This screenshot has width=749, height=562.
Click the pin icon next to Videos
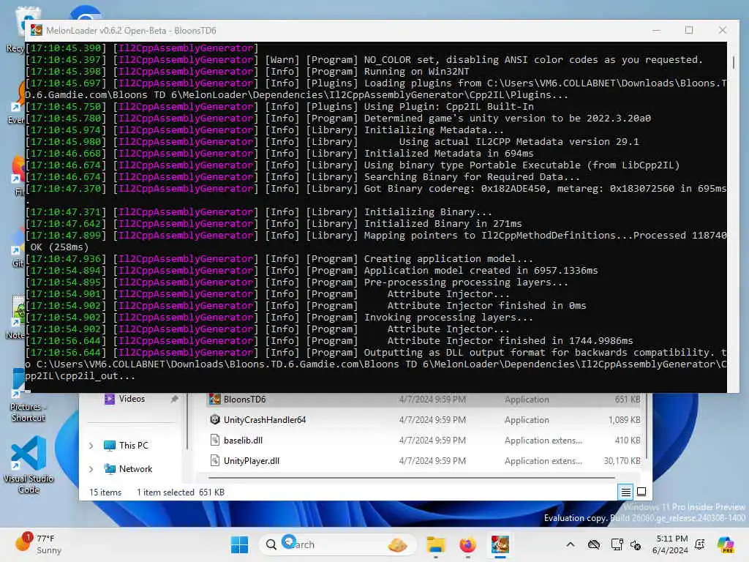coord(174,399)
